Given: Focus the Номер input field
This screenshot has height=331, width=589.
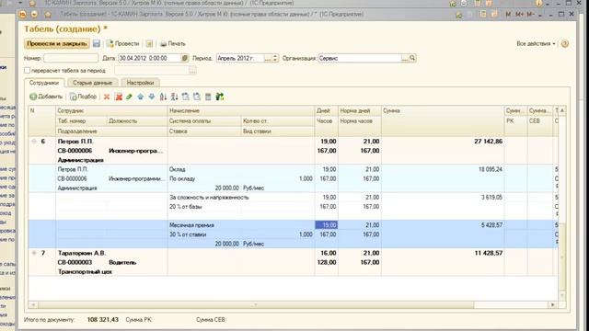Looking at the screenshot, I should coord(71,58).
